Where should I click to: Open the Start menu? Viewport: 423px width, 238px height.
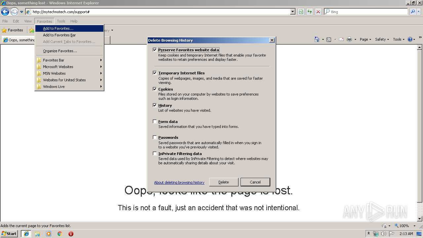[x=9, y=234]
